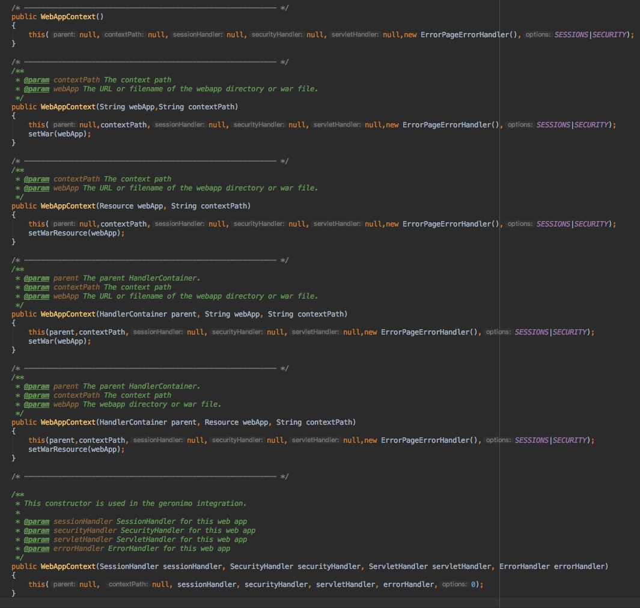Click SecurityHandler type in the last constructor signature

(x=261, y=567)
